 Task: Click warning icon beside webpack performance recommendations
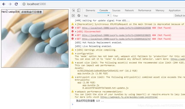click(73, 92)
